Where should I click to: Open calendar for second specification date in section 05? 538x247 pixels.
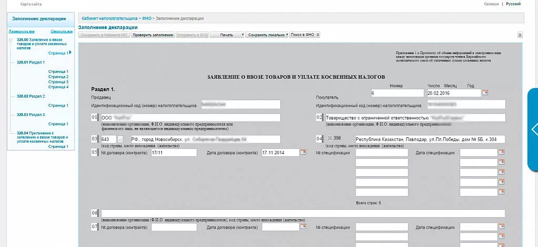[x=502, y=162]
